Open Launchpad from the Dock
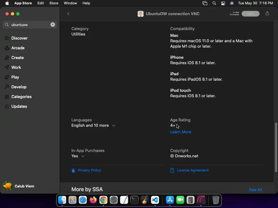The image size is (278, 208). point(72,200)
